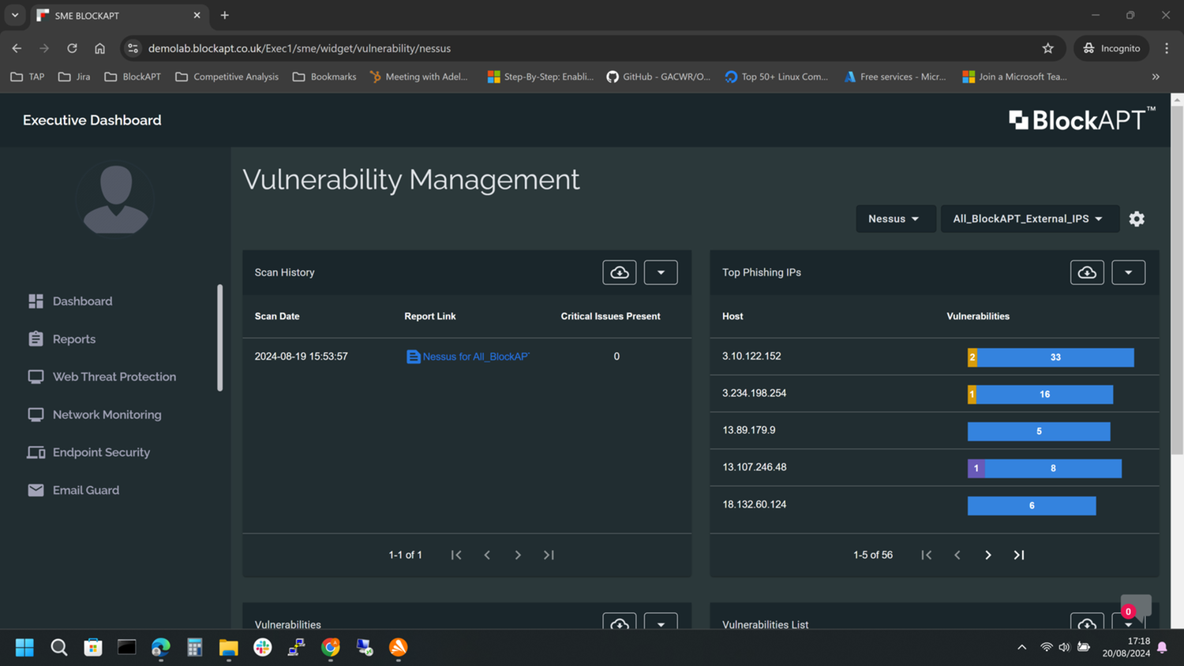This screenshot has width=1184, height=666.
Task: Download Top Phishing IPs via cloud icon
Action: tap(1087, 272)
